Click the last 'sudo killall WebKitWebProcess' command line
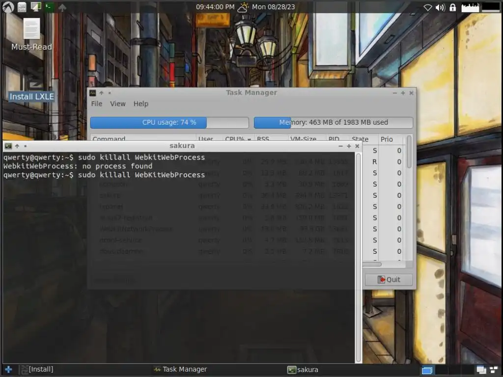503x377 pixels. 104,175
